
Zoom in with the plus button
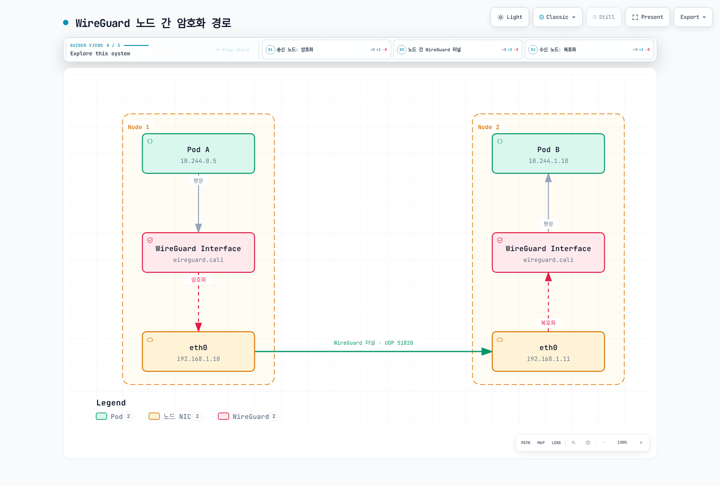coord(641,443)
